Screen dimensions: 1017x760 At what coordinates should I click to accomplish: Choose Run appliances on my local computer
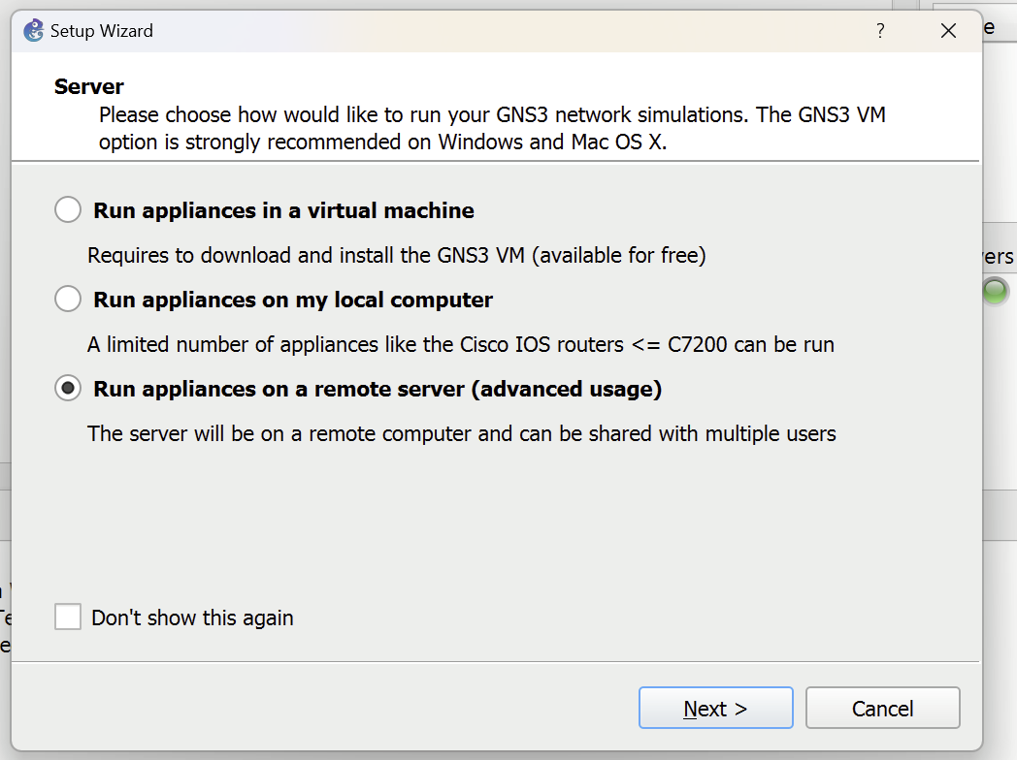coord(68,300)
